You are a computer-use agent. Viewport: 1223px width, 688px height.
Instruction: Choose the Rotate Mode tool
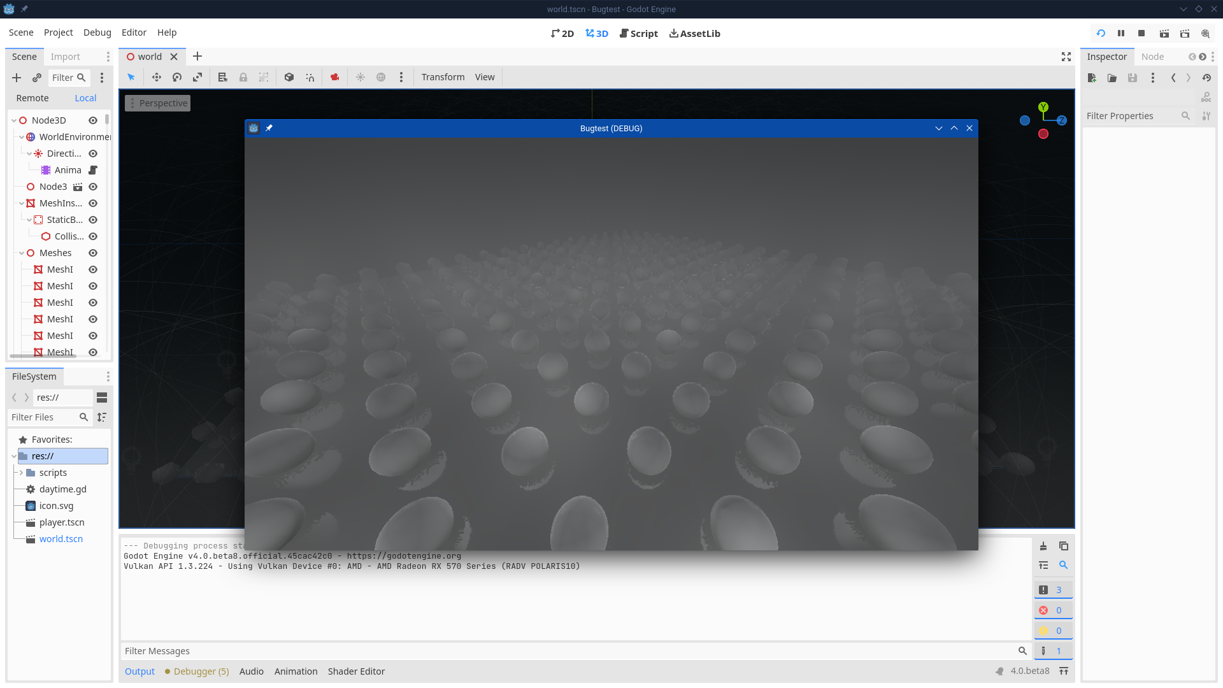[177, 77]
